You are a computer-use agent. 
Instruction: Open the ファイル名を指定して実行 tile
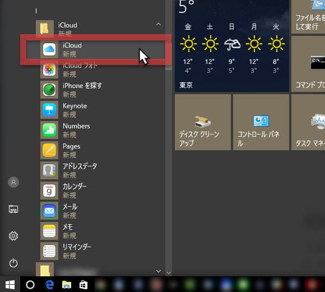pyautogui.click(x=308, y=17)
